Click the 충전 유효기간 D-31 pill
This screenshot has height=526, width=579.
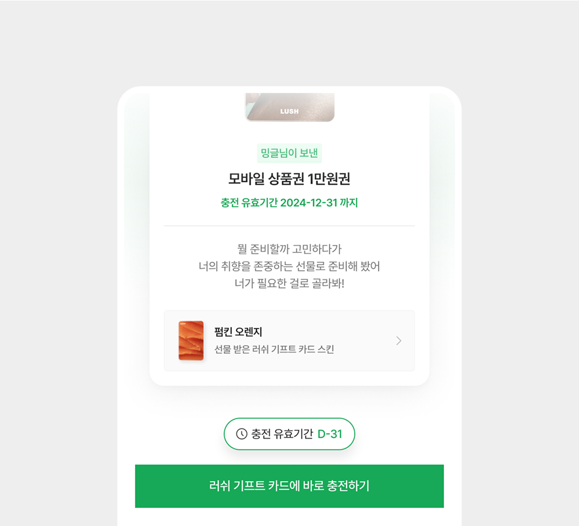point(289,434)
